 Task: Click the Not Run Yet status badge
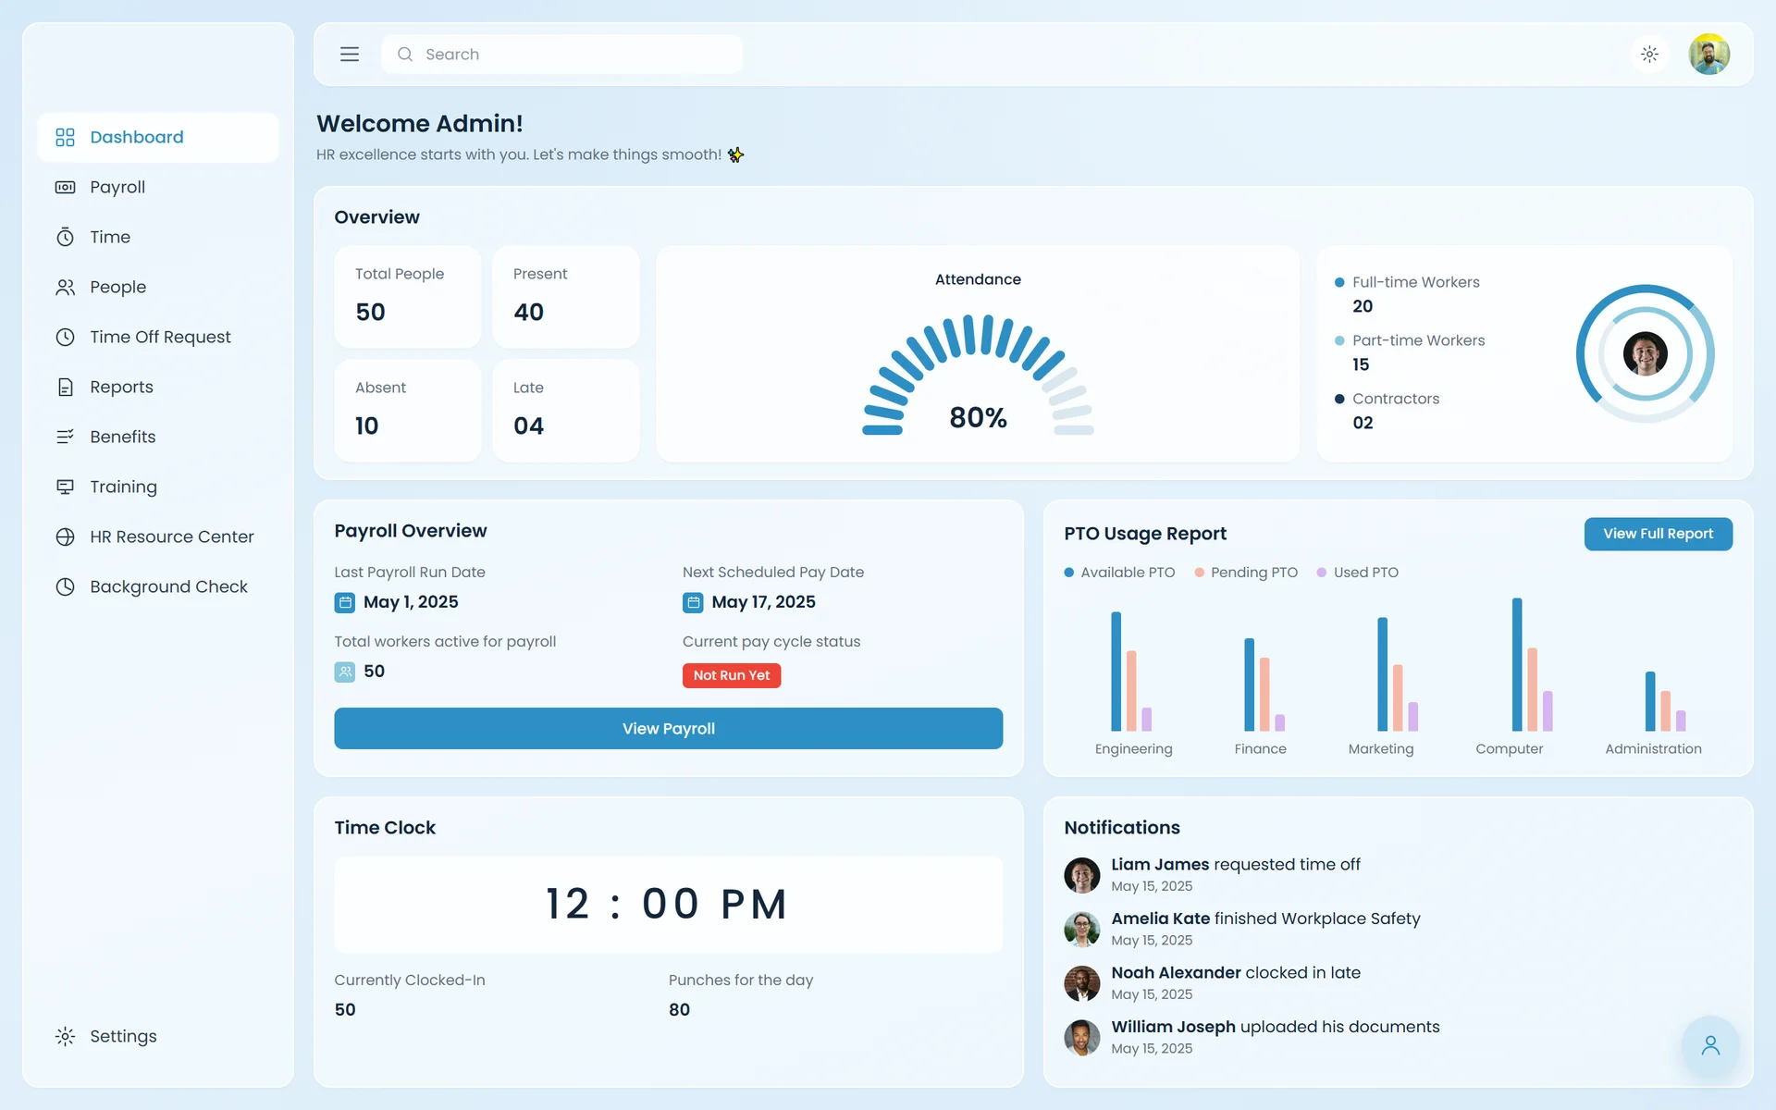click(732, 675)
